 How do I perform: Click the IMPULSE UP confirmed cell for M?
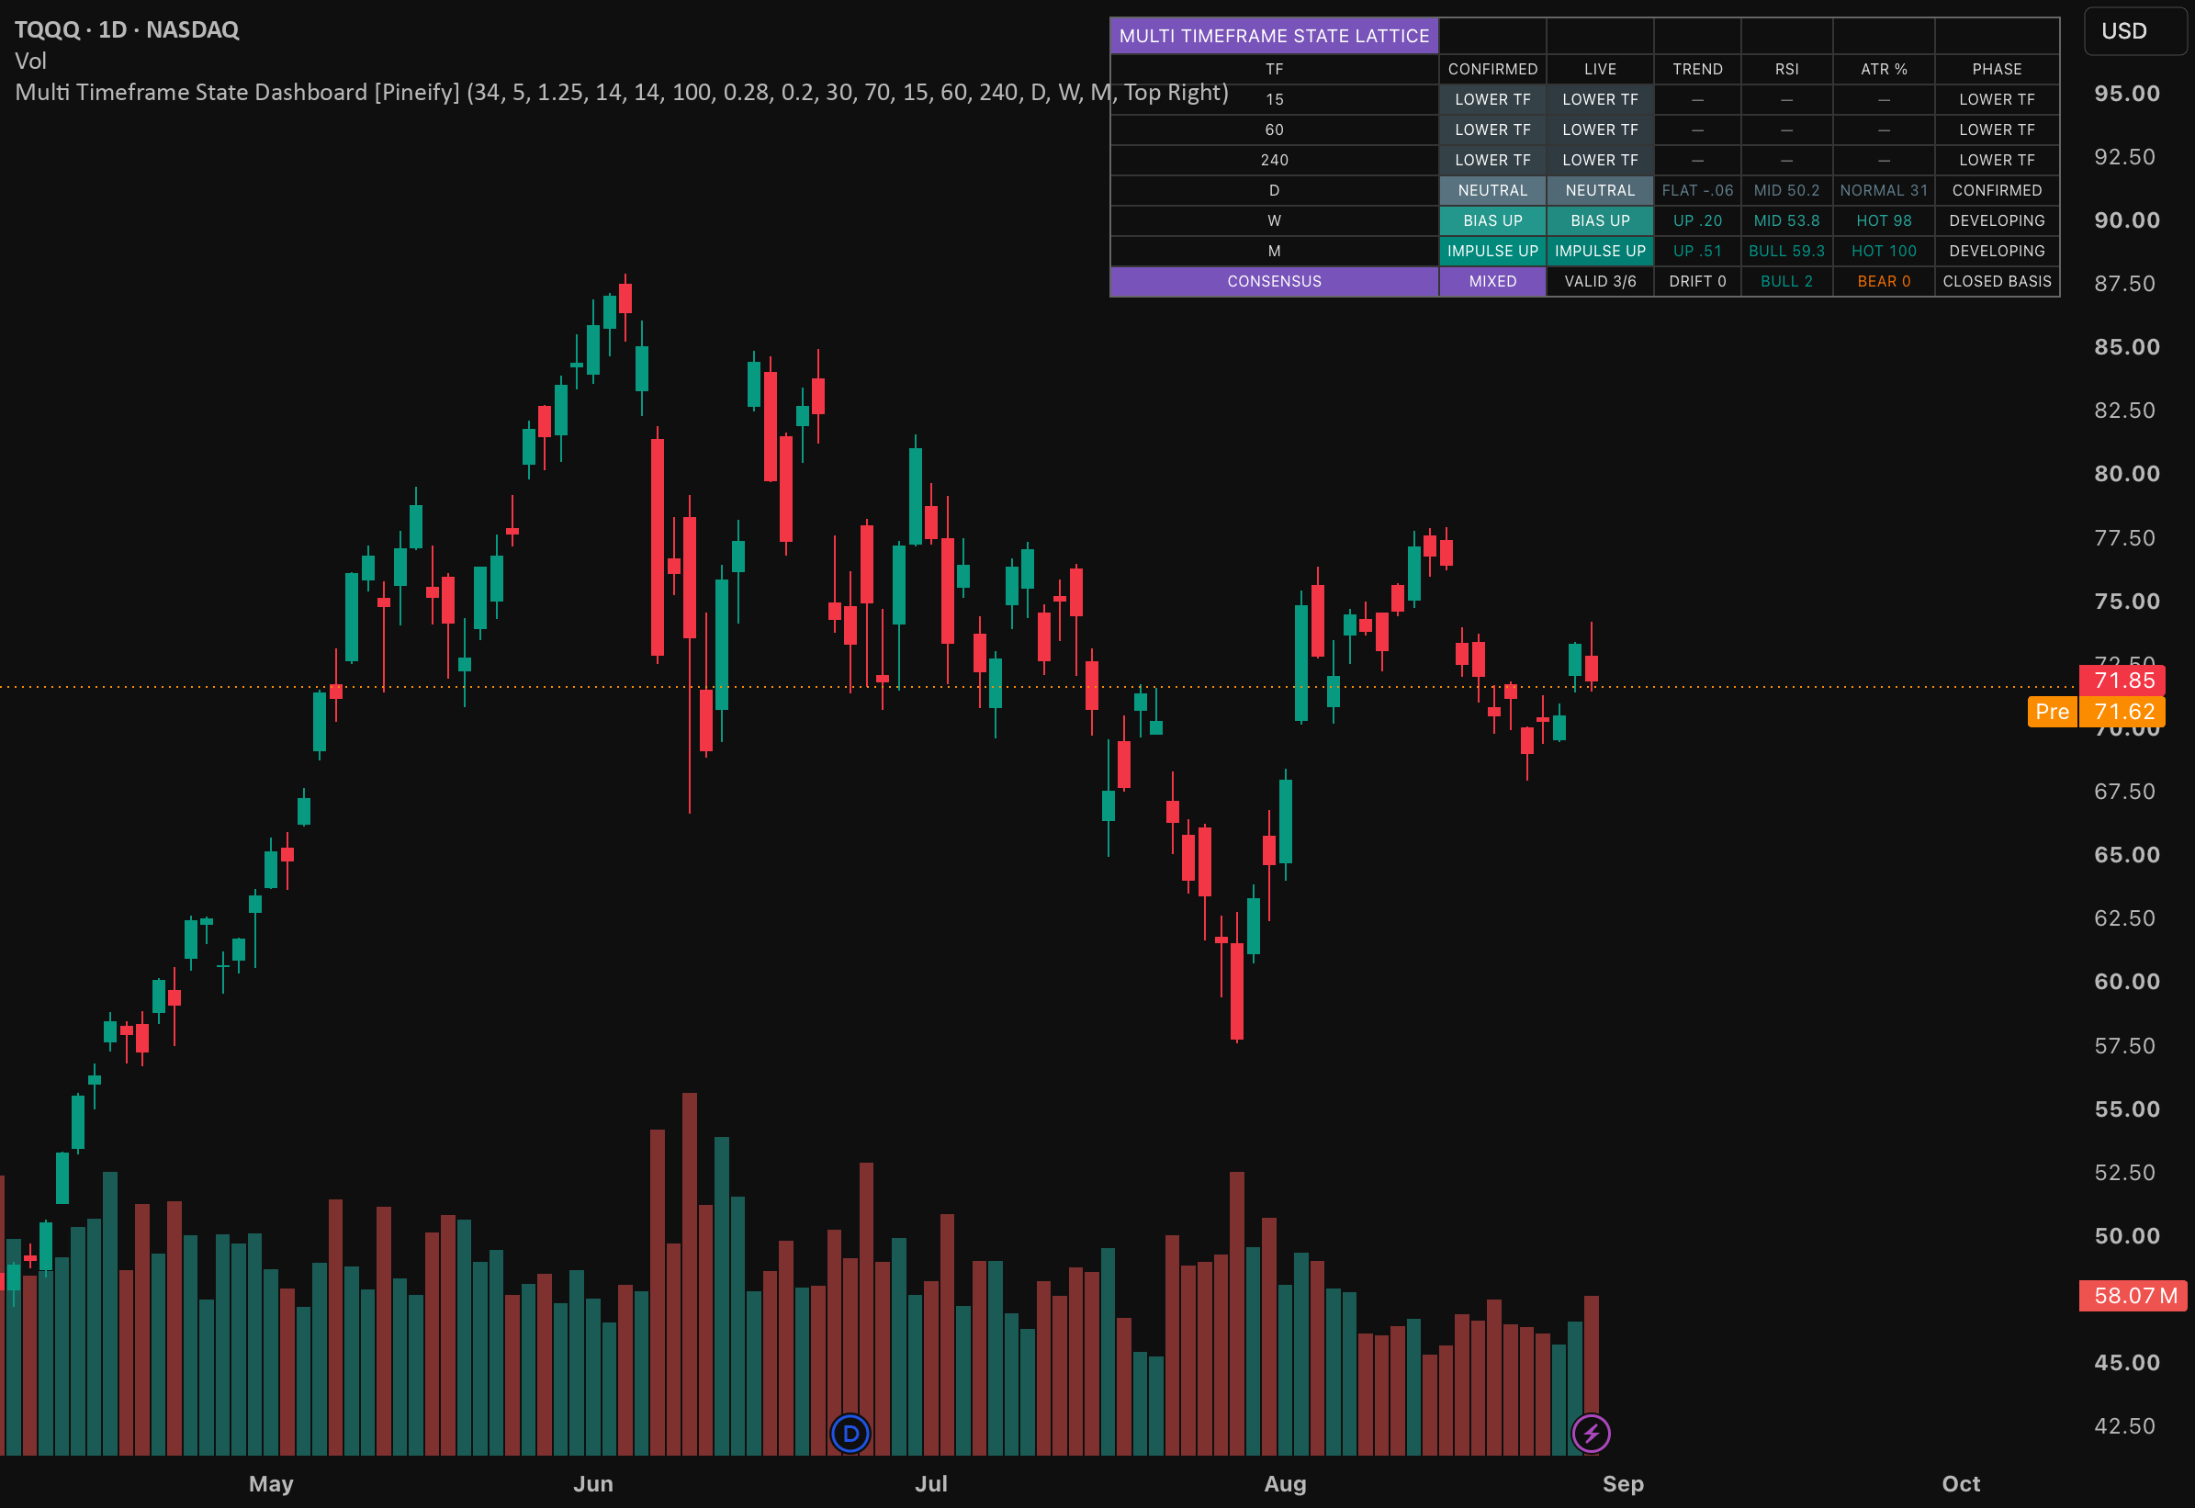tap(1492, 252)
